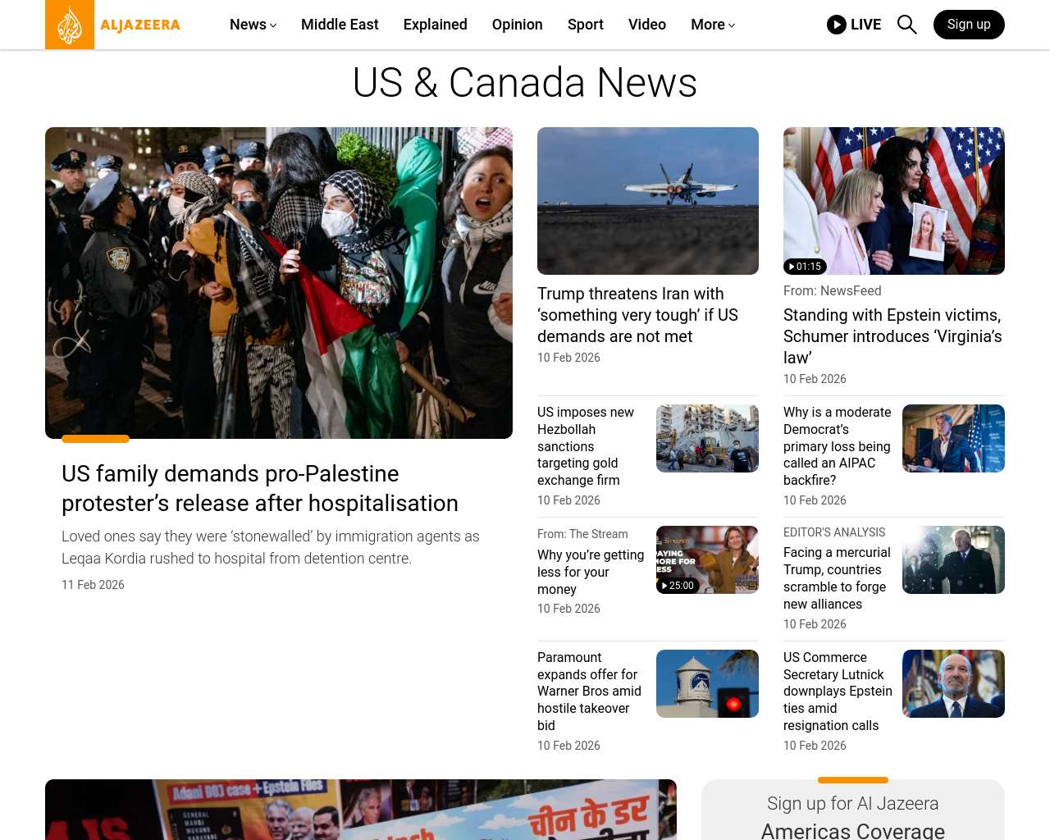Screen dimensions: 1050x840
Task: Click the Paramount water tower thumbnail
Action: pos(707,683)
